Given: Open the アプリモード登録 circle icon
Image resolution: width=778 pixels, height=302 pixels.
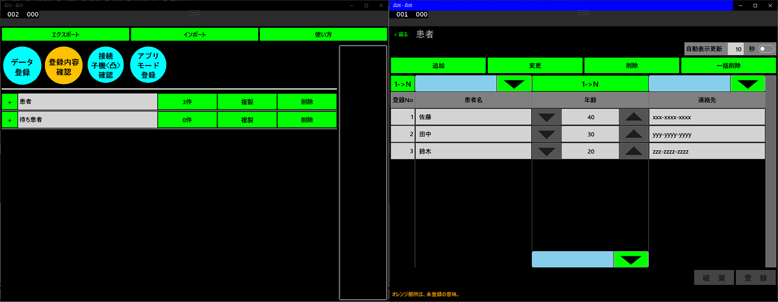Looking at the screenshot, I should tap(148, 66).
